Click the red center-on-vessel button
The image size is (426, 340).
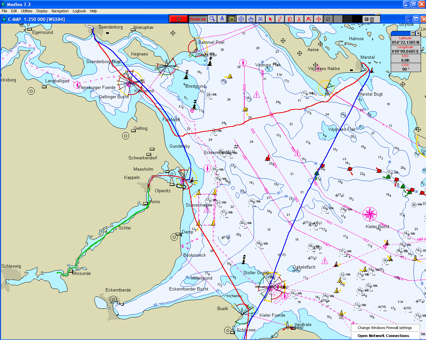(x=178, y=19)
